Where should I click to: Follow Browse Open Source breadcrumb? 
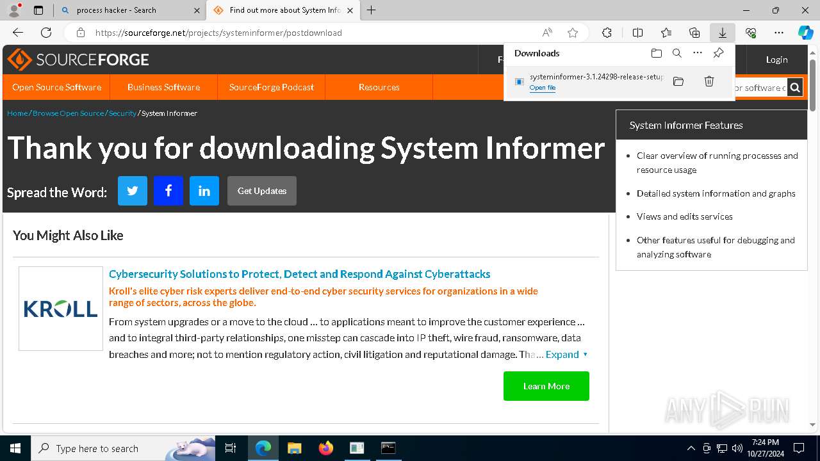click(x=68, y=113)
